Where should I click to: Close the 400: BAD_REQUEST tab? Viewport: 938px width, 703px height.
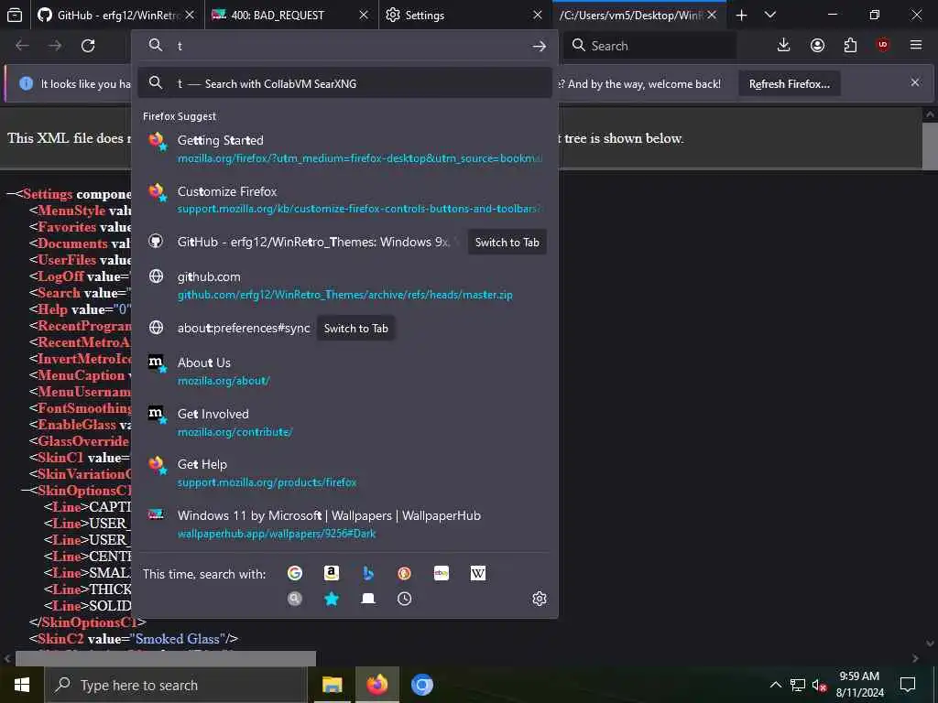point(363,15)
